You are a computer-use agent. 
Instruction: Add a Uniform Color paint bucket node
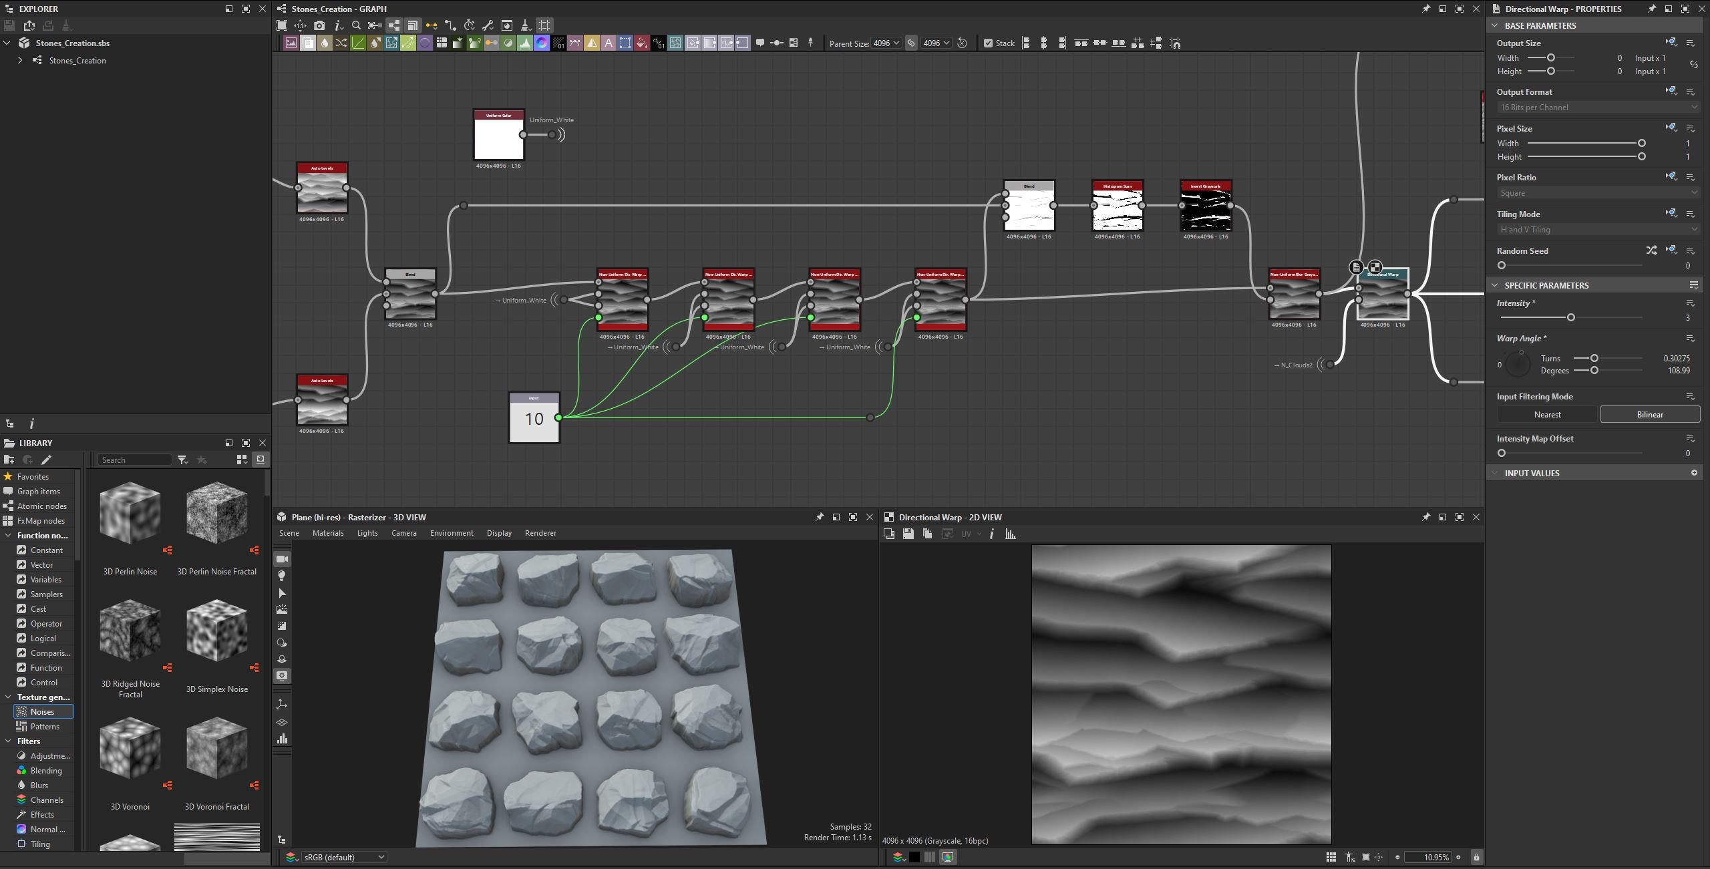click(642, 43)
